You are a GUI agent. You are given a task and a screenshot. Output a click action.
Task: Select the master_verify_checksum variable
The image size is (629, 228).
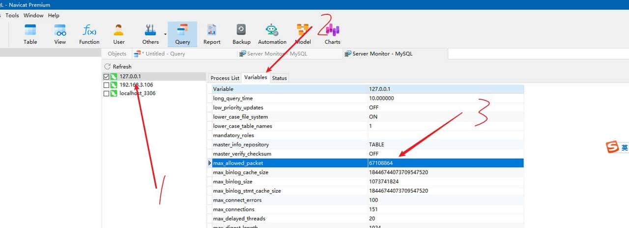point(289,154)
